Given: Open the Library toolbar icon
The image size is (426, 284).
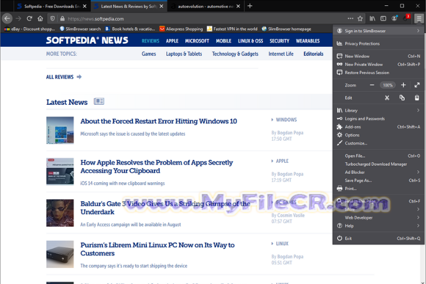Looking at the screenshot, I should [x=372, y=19].
